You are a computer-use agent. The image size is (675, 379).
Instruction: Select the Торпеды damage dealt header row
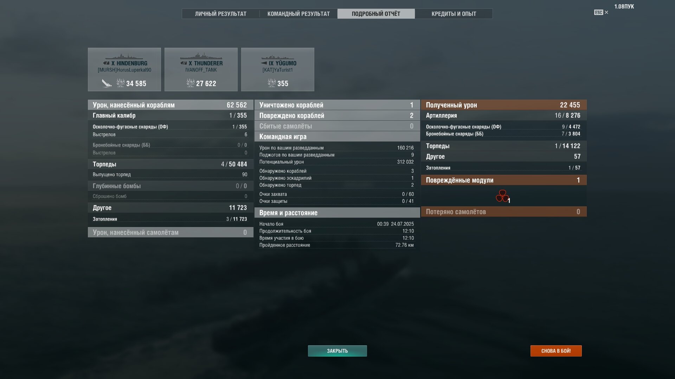coord(171,164)
